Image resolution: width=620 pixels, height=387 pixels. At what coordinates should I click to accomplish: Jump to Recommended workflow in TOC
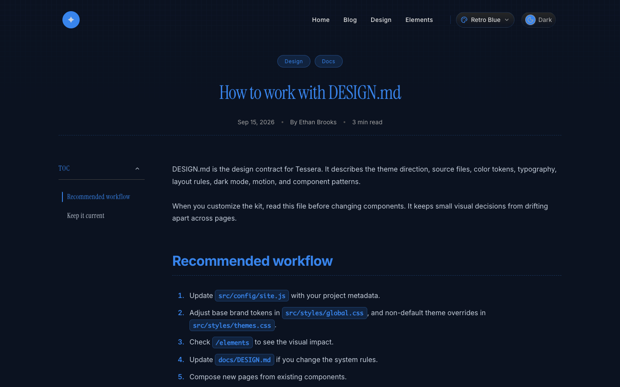pos(99,197)
